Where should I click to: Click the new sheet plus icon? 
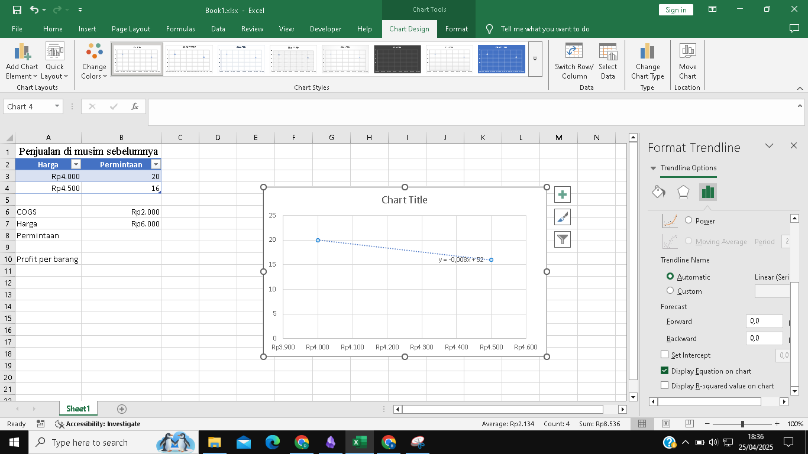[x=122, y=408]
